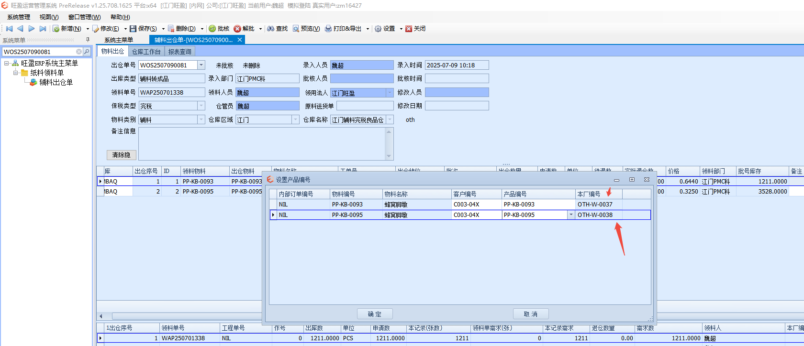804x346 pixels.
Task: Switch to the 仓库工作台 tab
Action: [x=146, y=52]
